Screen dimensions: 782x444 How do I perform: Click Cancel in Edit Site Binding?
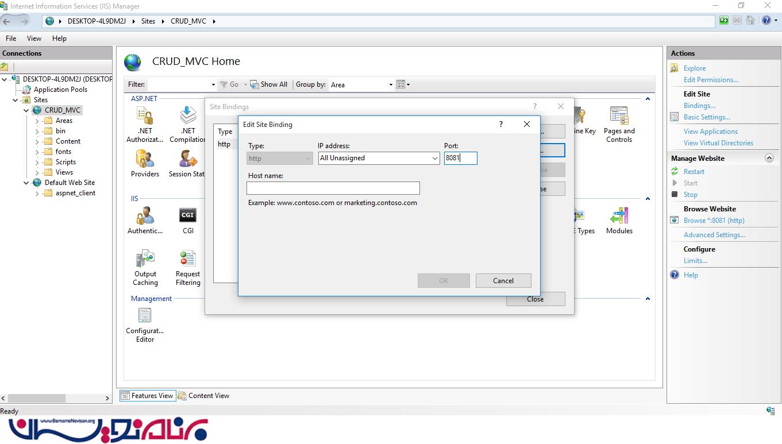coord(503,281)
